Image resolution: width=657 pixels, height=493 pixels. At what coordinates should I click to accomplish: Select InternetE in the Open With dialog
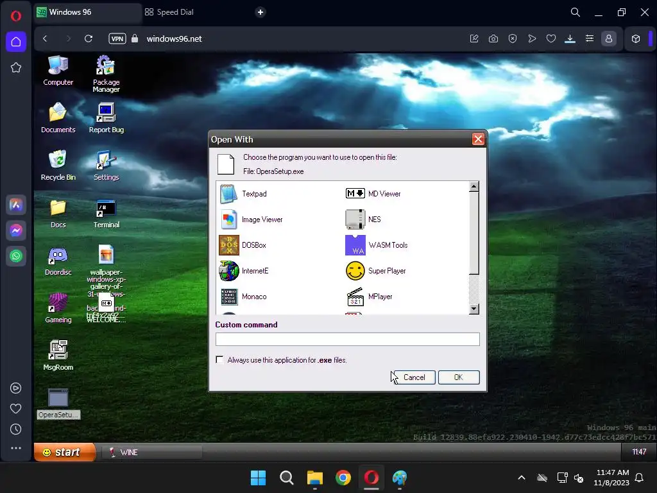[x=244, y=271]
